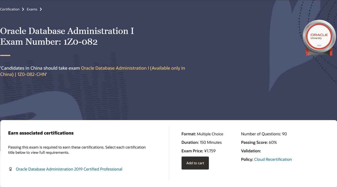Click chevron after Exams breadcrumb
337x187 pixels.
pyautogui.click(x=41, y=9)
